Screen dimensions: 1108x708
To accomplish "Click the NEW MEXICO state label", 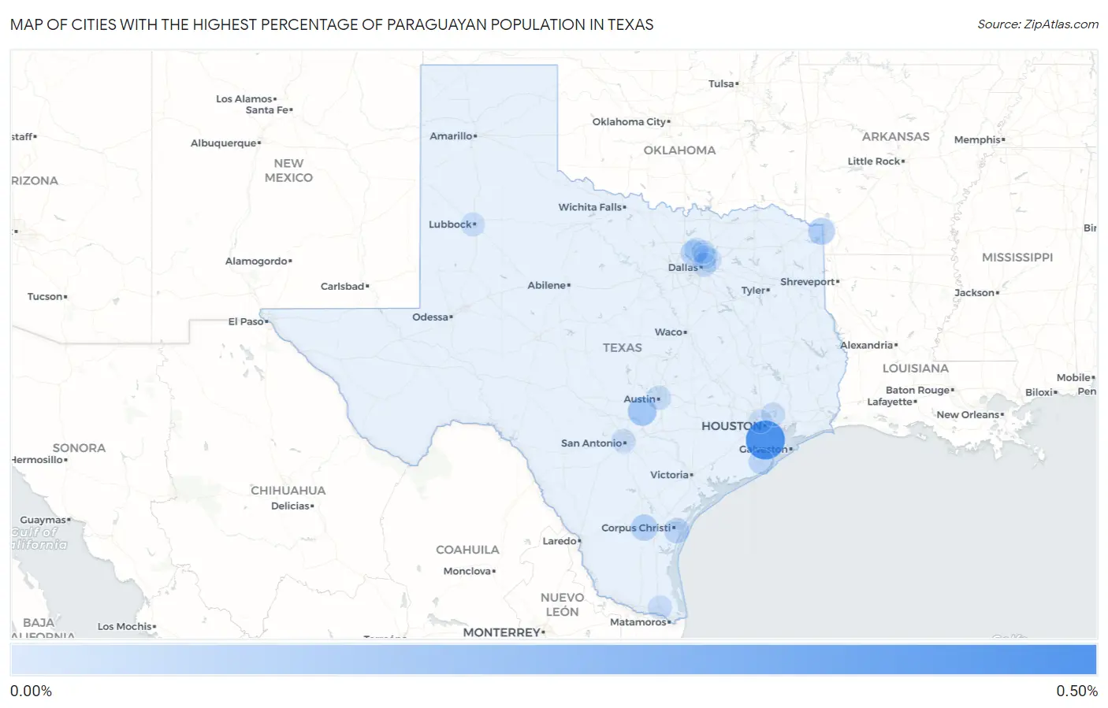I will tap(288, 171).
